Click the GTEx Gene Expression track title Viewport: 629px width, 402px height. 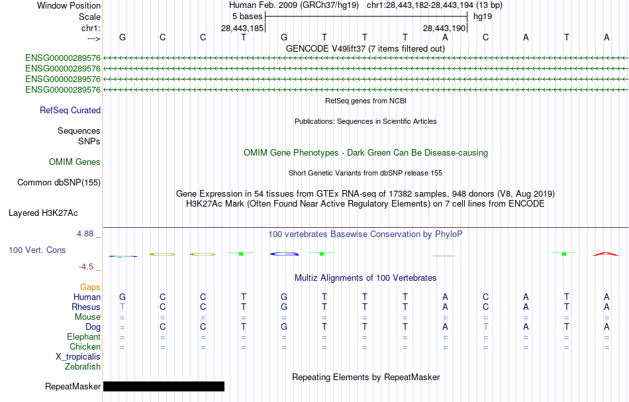pyautogui.click(x=365, y=194)
